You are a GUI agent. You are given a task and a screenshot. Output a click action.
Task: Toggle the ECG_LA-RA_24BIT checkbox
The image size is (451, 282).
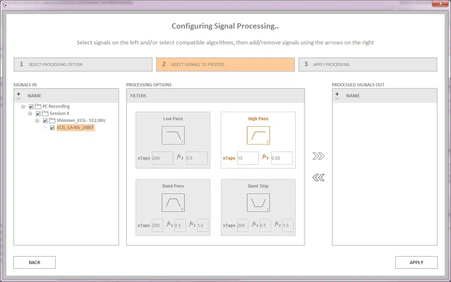[52, 128]
